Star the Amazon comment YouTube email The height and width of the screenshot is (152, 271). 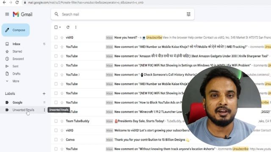click(x=62, y=56)
